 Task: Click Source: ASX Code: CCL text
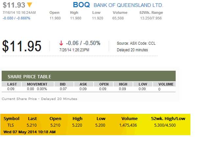tap(136, 43)
